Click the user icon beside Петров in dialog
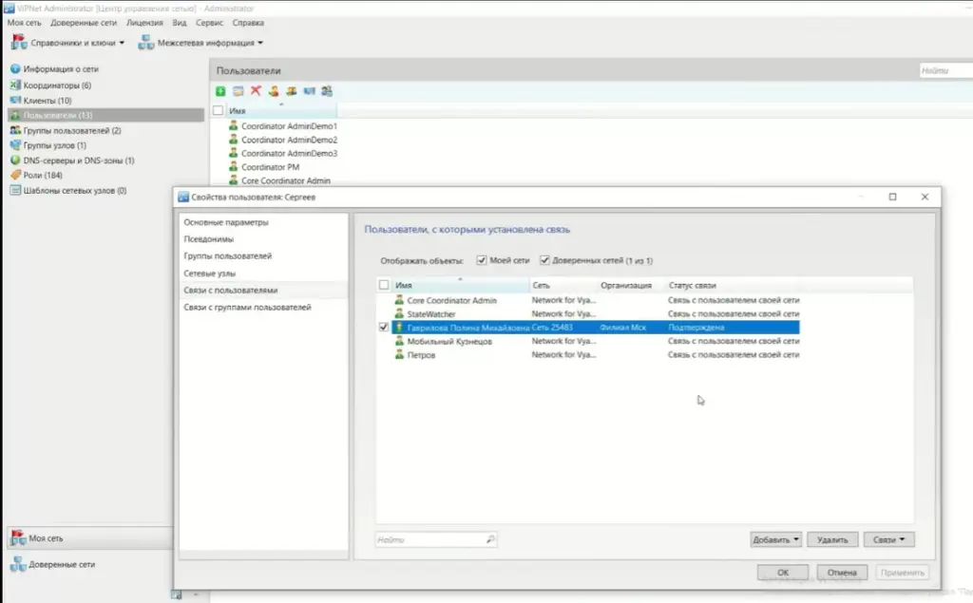Screen dimensions: 973x603 coord(399,354)
